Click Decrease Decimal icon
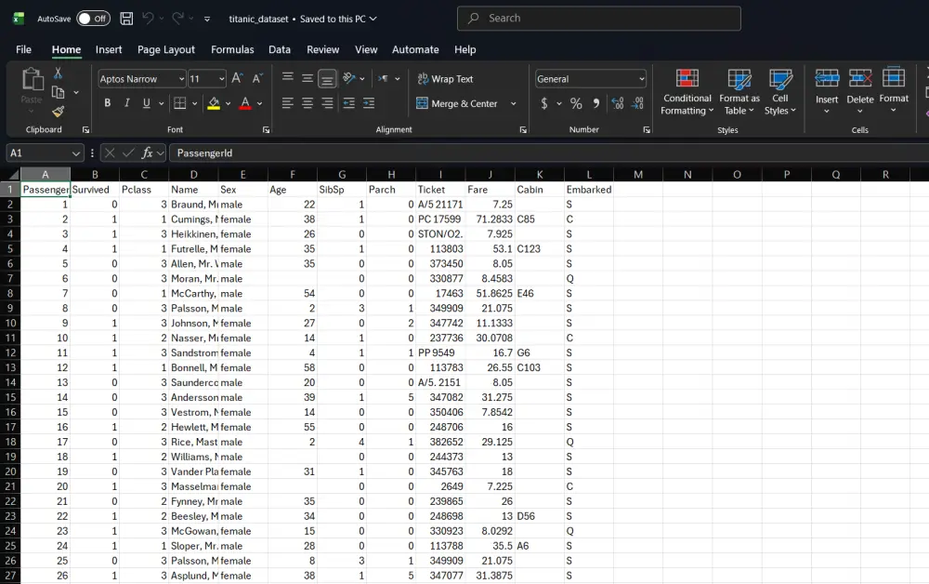Viewport: 929px width, 584px height. (x=637, y=104)
